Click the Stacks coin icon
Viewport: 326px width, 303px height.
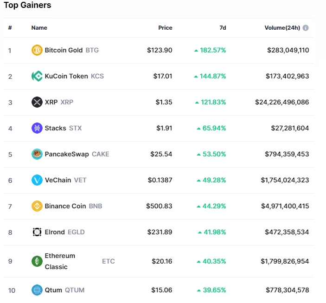37,128
